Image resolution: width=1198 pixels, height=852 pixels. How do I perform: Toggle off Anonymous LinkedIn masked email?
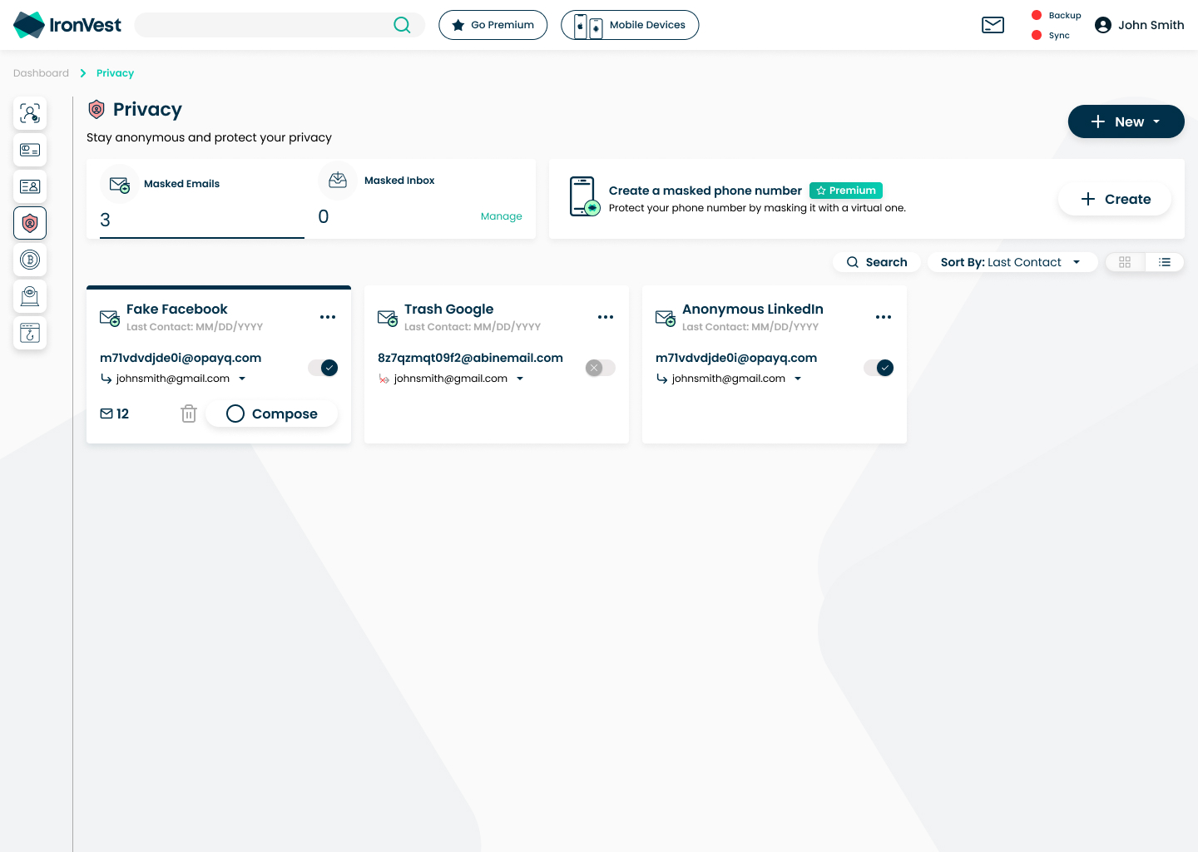click(879, 368)
